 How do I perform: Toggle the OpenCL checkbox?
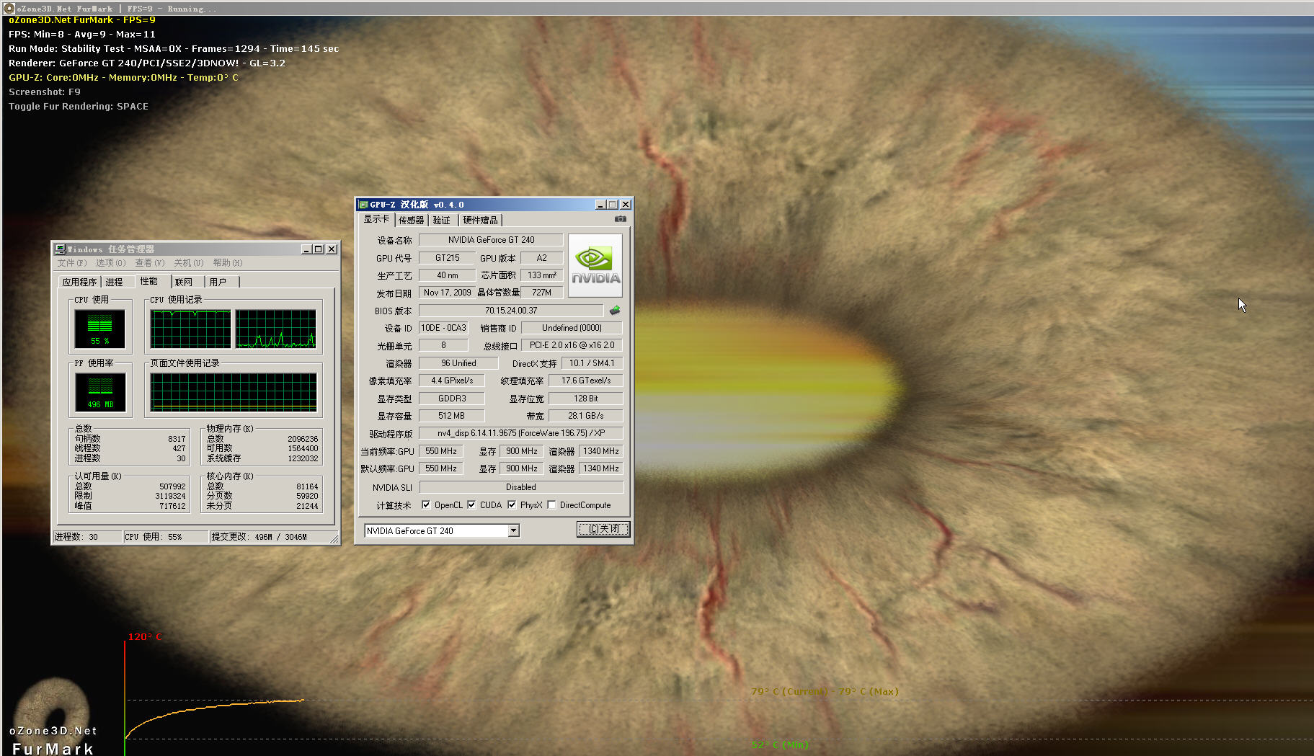[426, 505]
